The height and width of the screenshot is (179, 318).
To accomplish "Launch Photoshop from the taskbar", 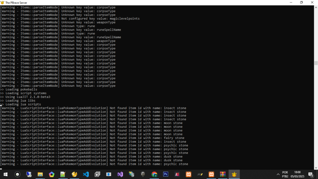I will pos(166,174).
